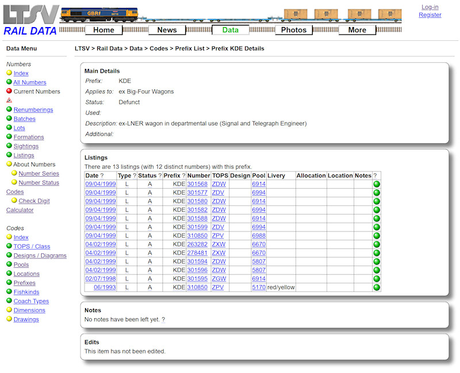Click the green dot beside Sightings
The width and height of the screenshot is (460, 373).
click(10, 146)
